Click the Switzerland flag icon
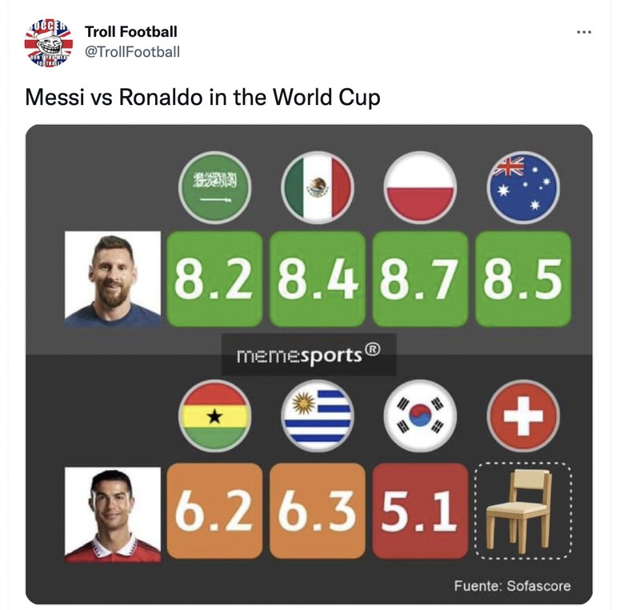 pyautogui.click(x=523, y=415)
